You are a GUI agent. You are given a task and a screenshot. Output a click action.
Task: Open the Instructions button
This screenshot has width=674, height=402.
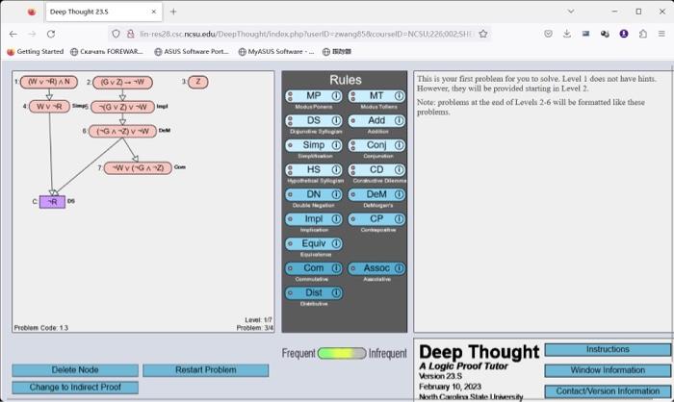(608, 350)
